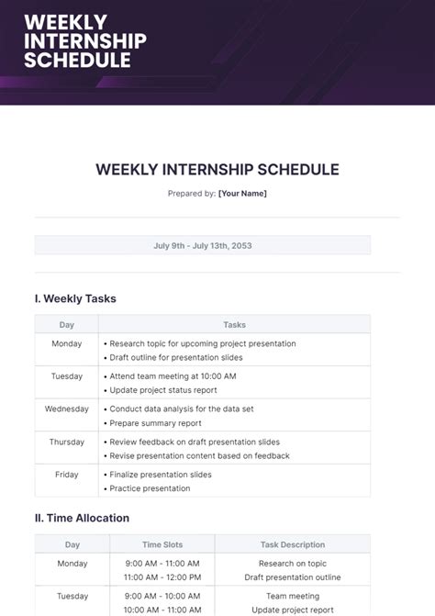This screenshot has height=616, width=435.
Task: Select the II. Time Allocation heading
Action: [x=82, y=518]
